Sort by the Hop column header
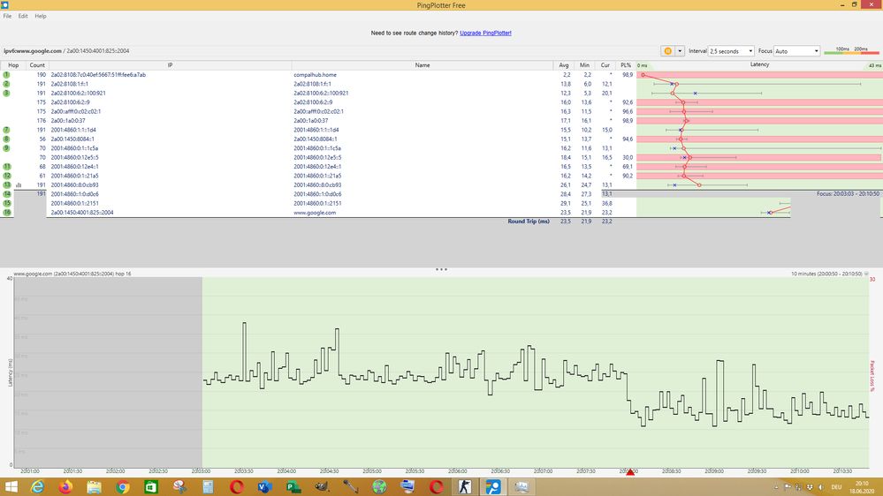 coord(13,65)
